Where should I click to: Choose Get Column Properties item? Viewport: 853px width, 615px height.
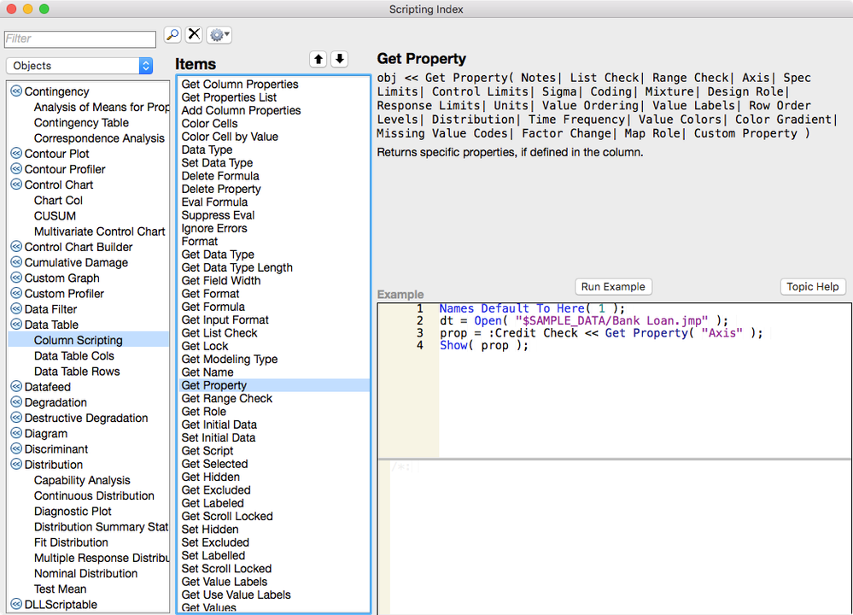click(240, 85)
